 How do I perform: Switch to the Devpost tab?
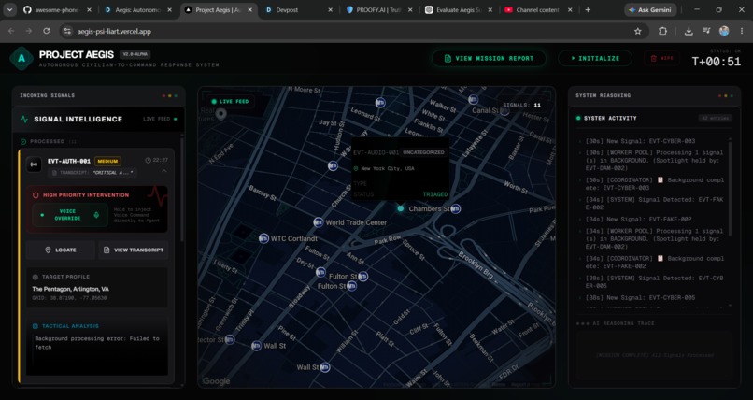pyautogui.click(x=298, y=9)
